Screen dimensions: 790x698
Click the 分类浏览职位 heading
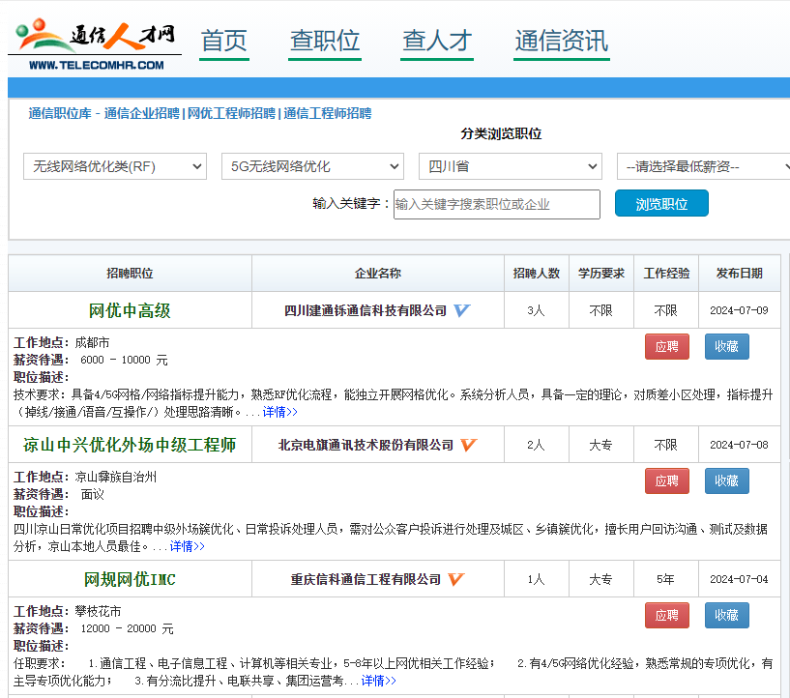pos(501,134)
